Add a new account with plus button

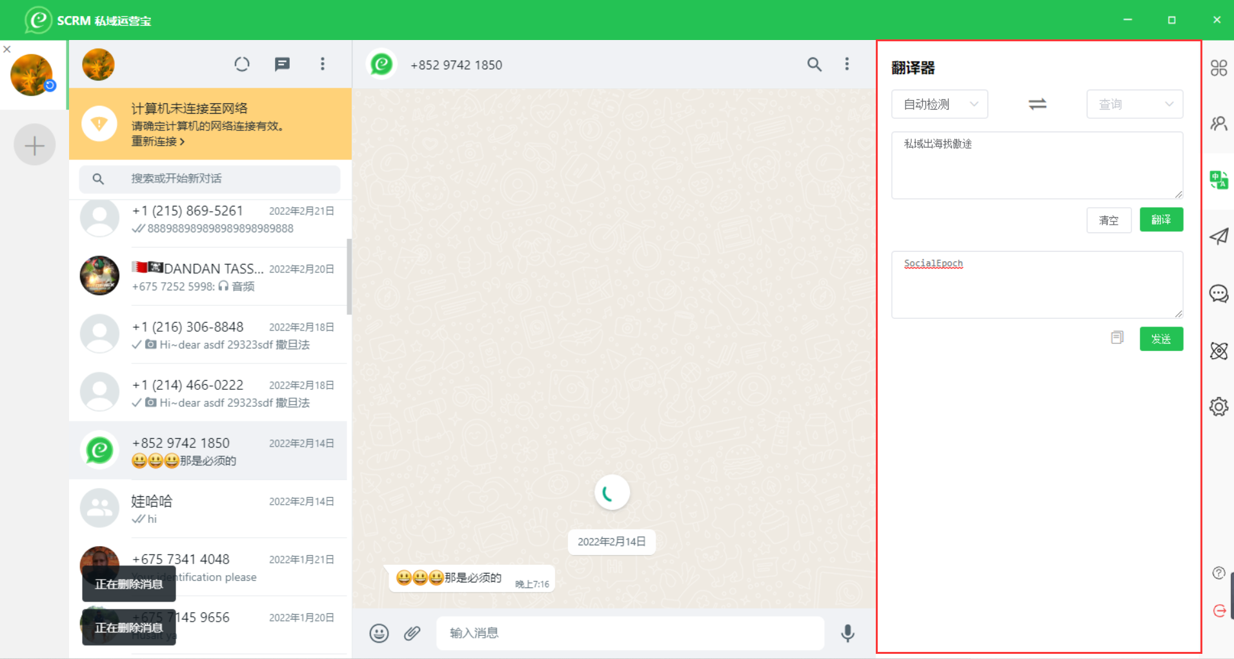point(34,145)
